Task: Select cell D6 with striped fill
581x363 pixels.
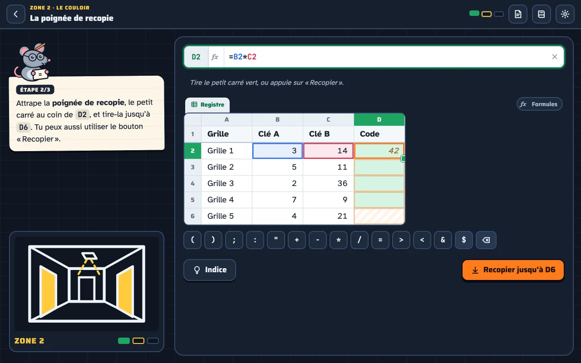Action: tap(379, 216)
